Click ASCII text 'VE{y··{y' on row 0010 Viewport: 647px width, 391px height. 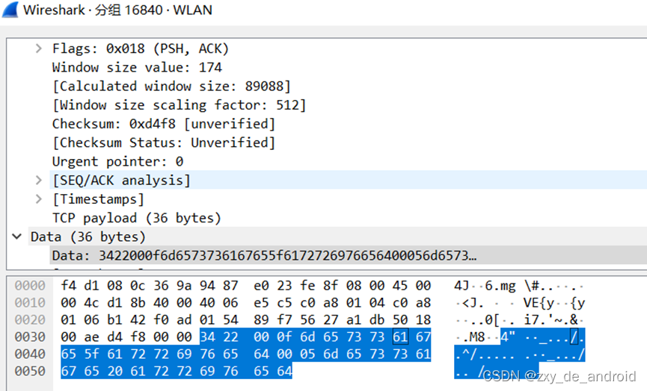[554, 303]
